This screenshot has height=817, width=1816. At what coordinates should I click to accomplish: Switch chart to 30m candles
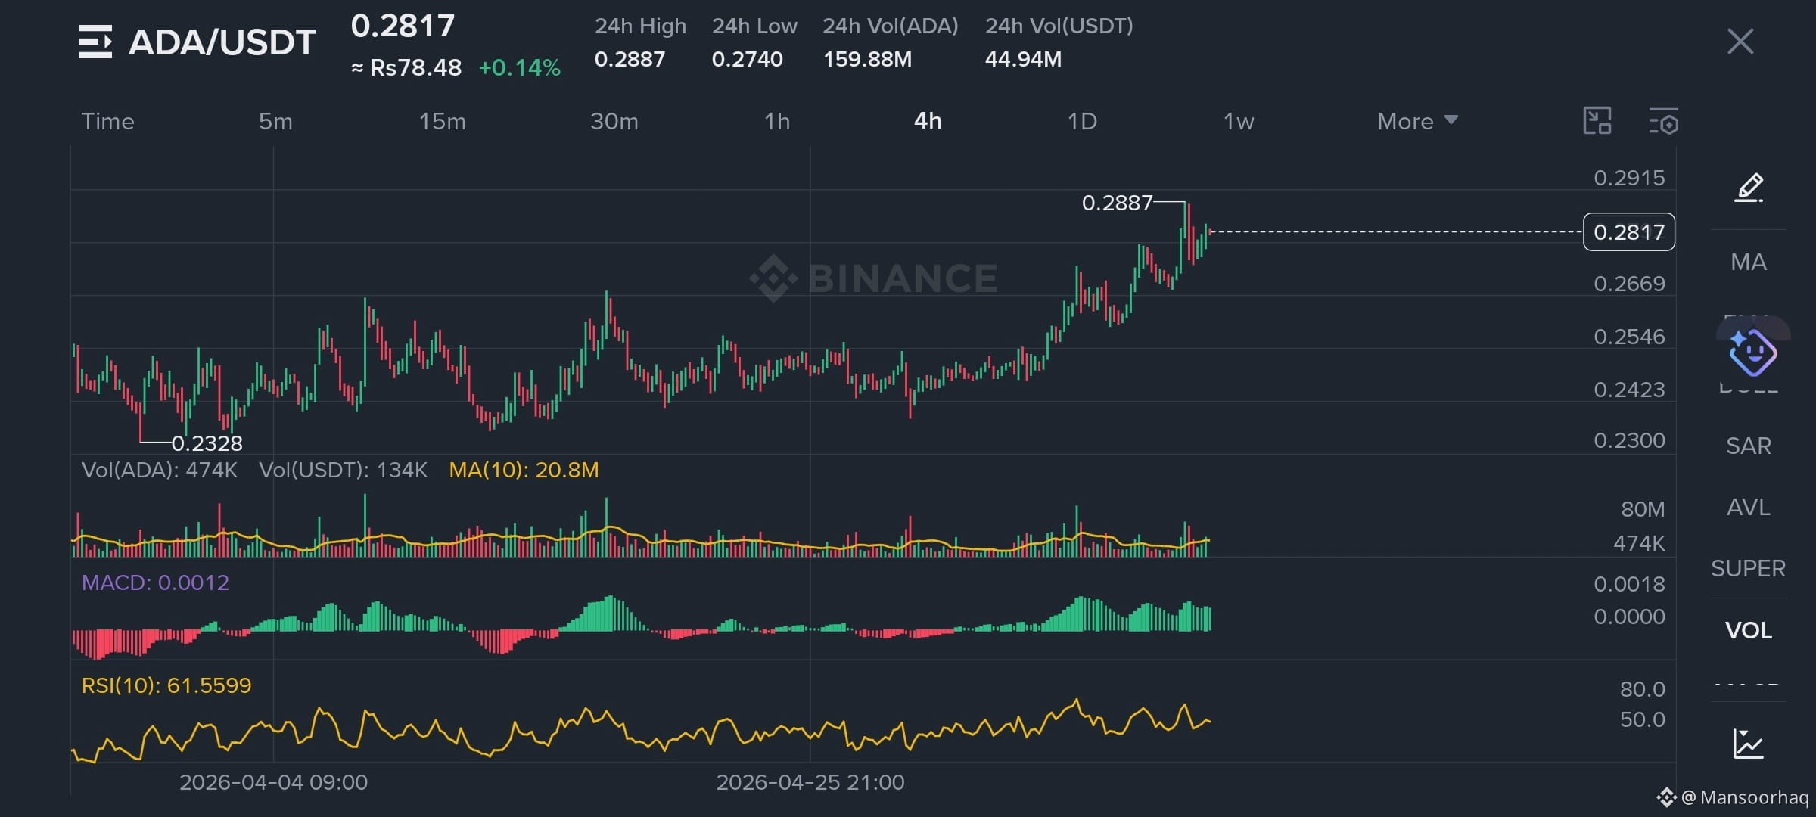[x=614, y=121]
